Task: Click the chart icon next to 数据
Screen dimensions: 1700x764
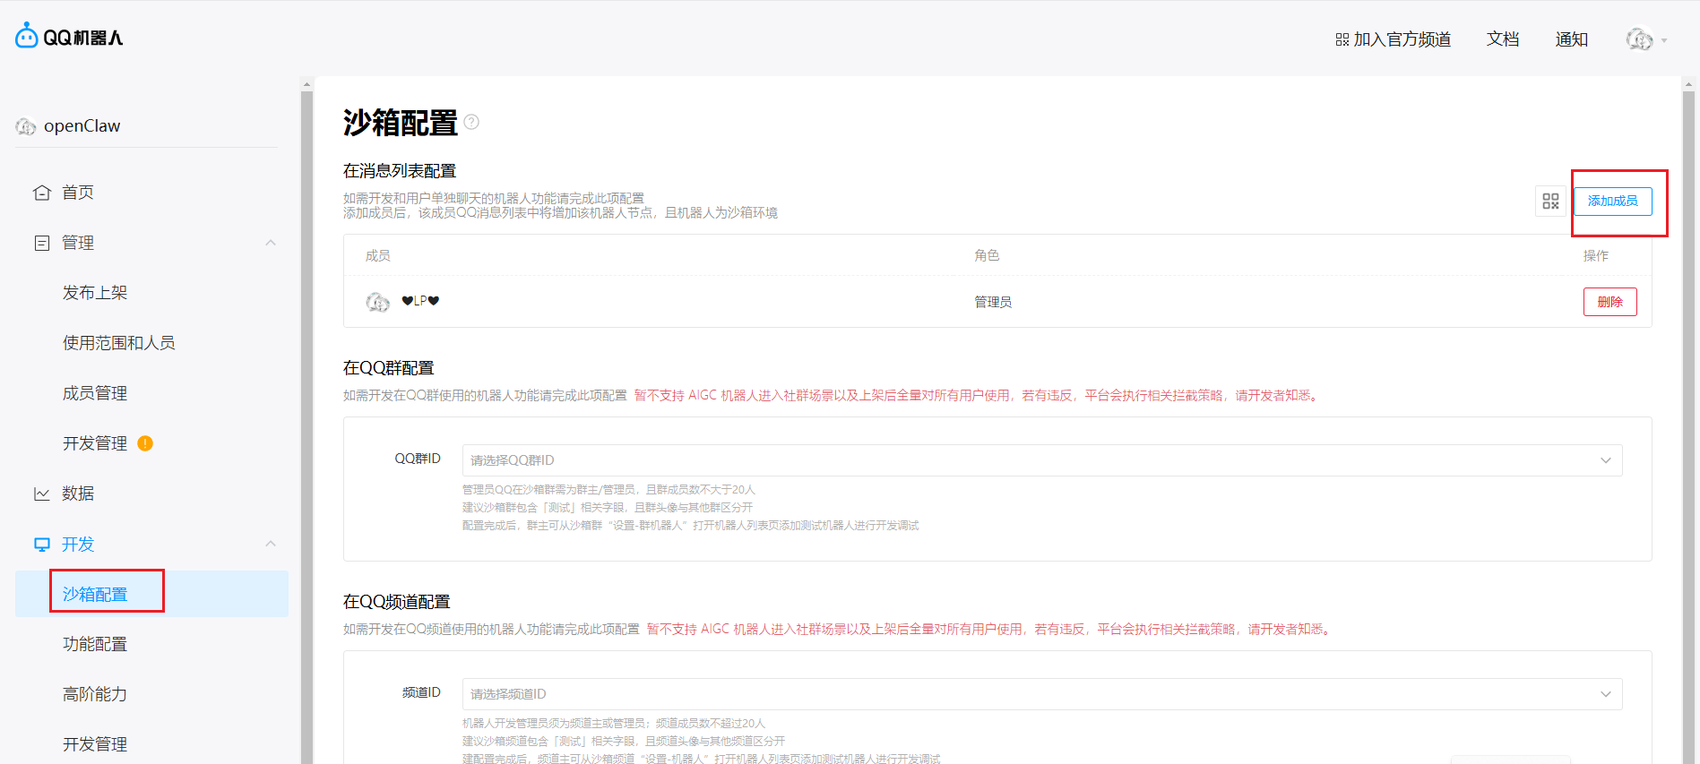Action: [x=42, y=494]
